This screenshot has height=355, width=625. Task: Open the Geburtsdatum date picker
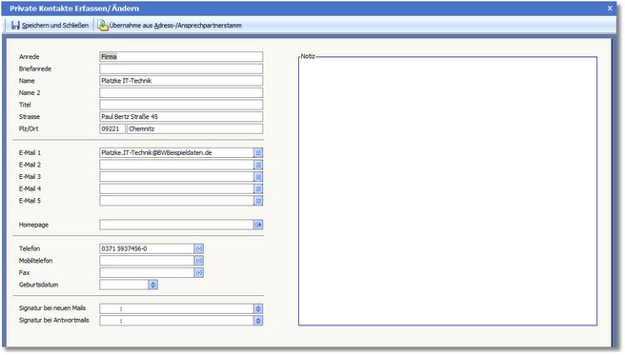(x=153, y=285)
